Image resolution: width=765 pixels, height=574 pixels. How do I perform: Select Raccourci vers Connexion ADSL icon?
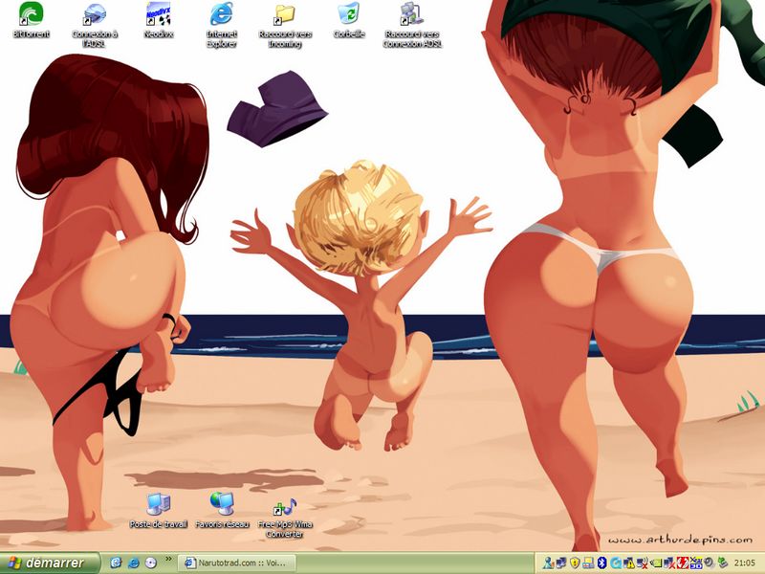click(x=412, y=26)
